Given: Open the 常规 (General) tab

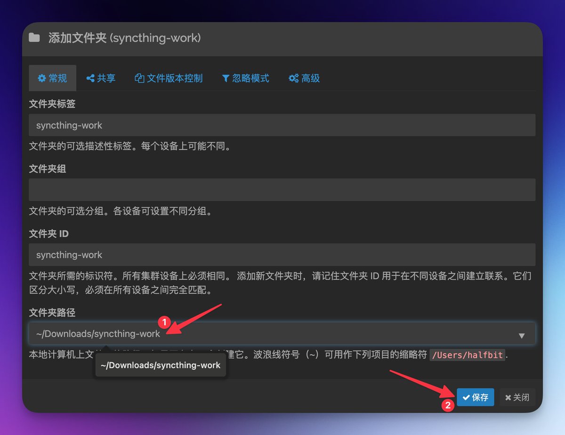Looking at the screenshot, I should tap(52, 78).
